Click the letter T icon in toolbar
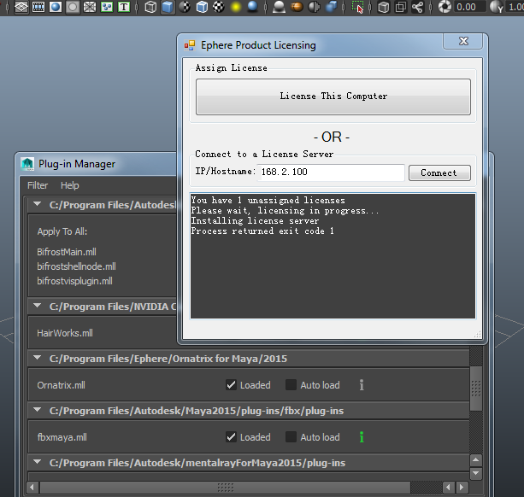524x497 pixels. (x=124, y=8)
